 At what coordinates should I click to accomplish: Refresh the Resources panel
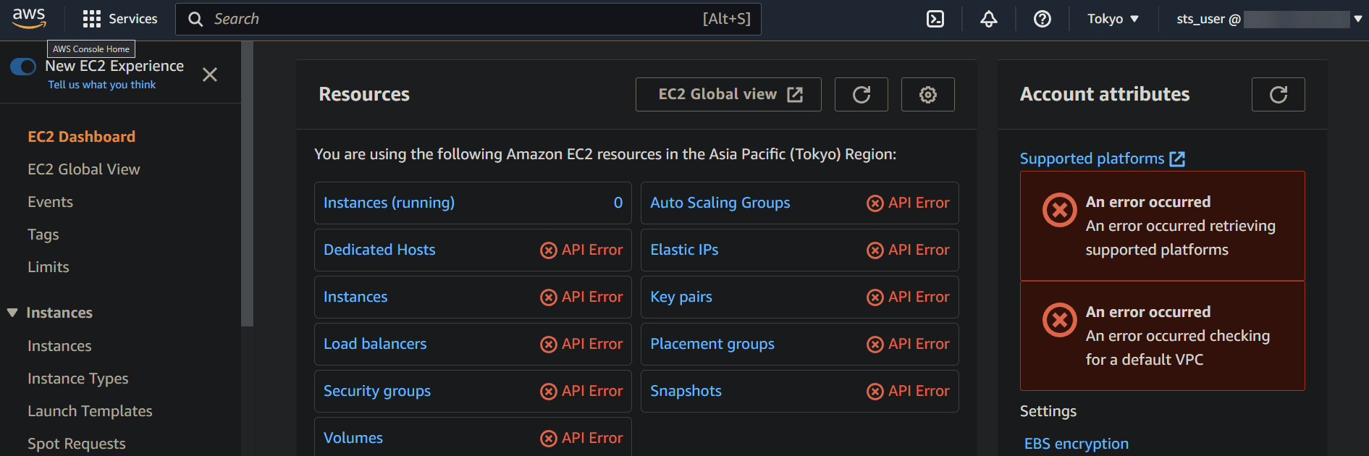pos(861,95)
